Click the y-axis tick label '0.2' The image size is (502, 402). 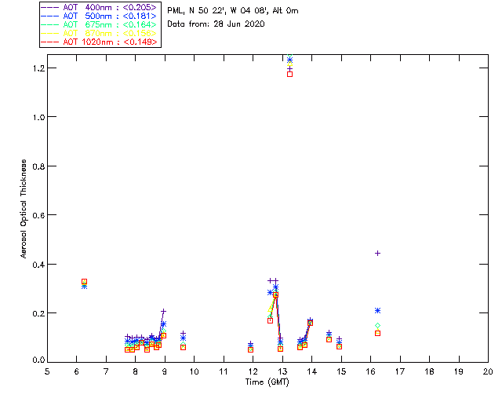38,313
